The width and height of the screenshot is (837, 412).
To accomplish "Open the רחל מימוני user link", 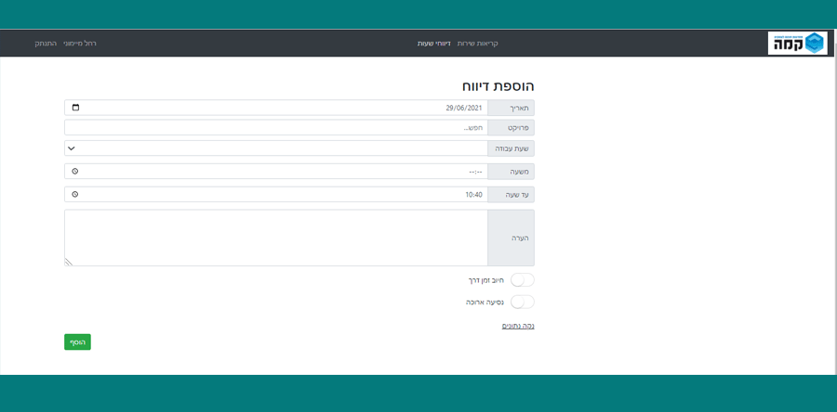I will [80, 44].
